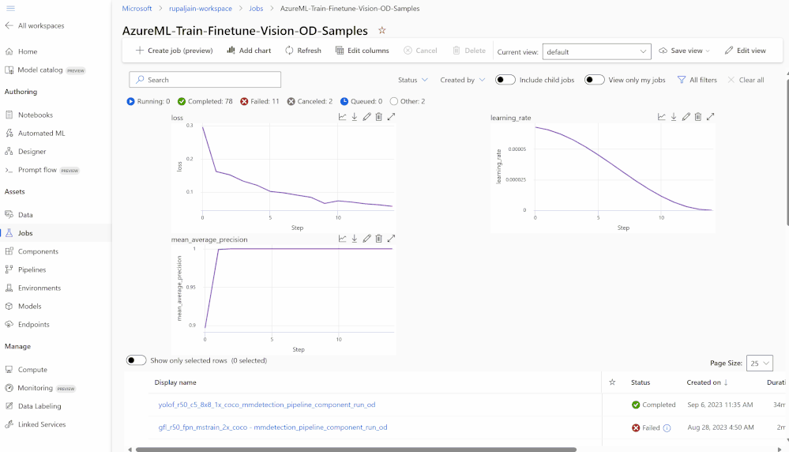This screenshot has width=789, height=452.
Task: Click the Pipelines icon in sidebar
Action: (9, 269)
